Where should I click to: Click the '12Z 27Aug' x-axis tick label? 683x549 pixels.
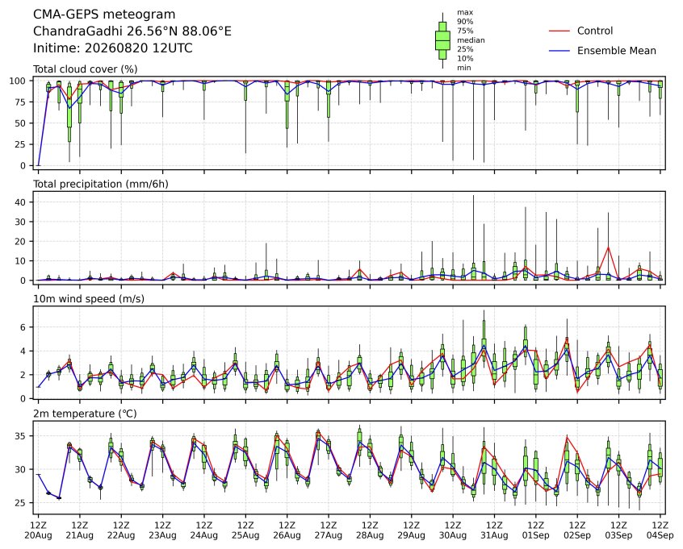click(x=329, y=530)
